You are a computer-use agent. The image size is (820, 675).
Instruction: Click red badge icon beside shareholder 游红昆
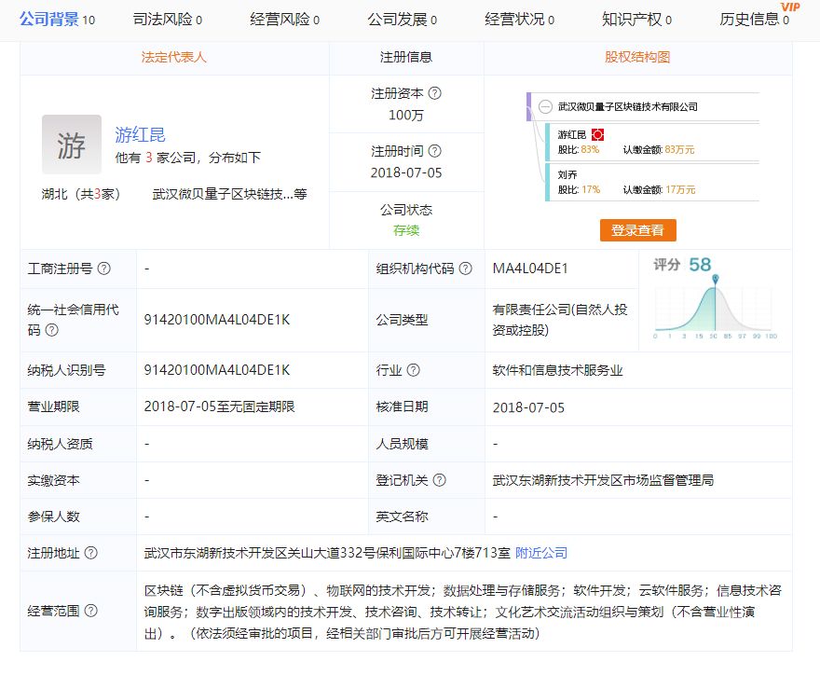pos(597,135)
